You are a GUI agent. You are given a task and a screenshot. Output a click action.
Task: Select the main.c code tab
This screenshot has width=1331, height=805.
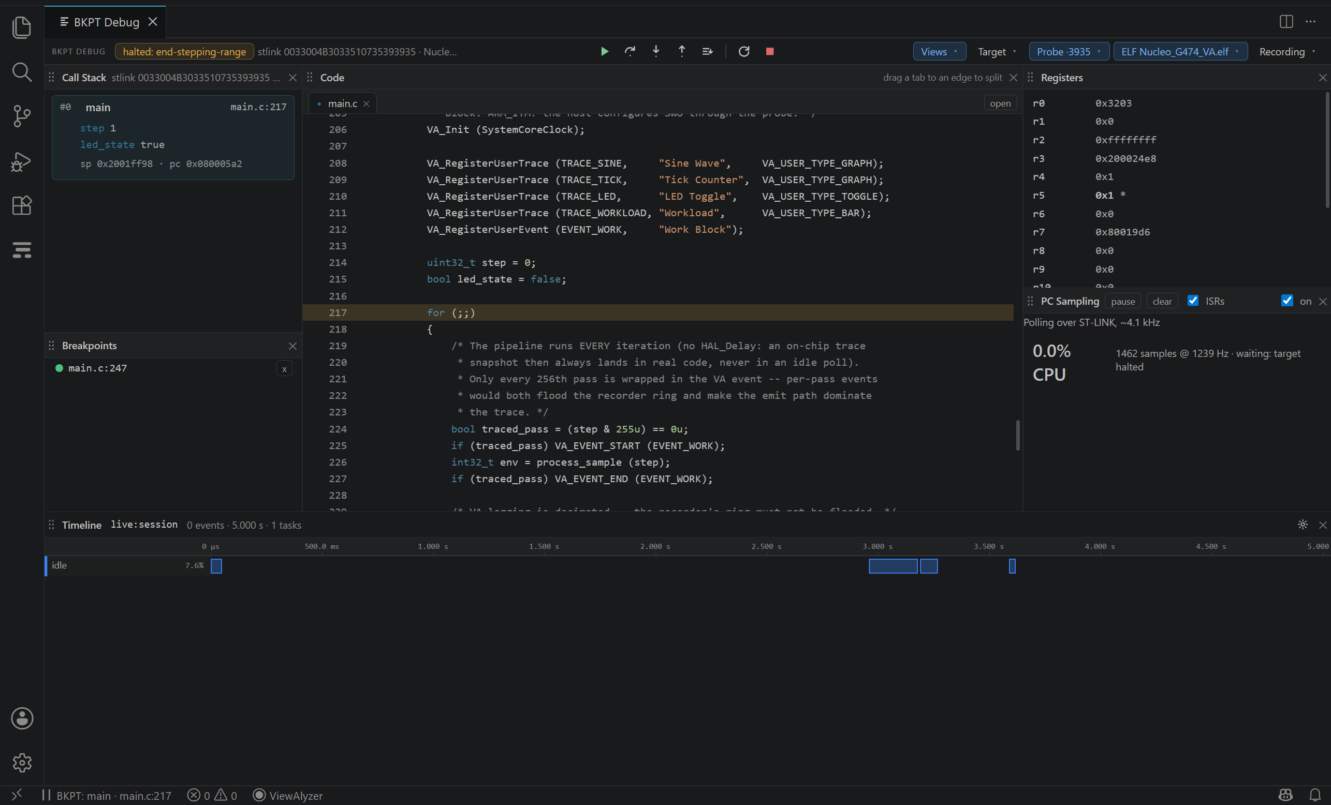tap(342, 103)
